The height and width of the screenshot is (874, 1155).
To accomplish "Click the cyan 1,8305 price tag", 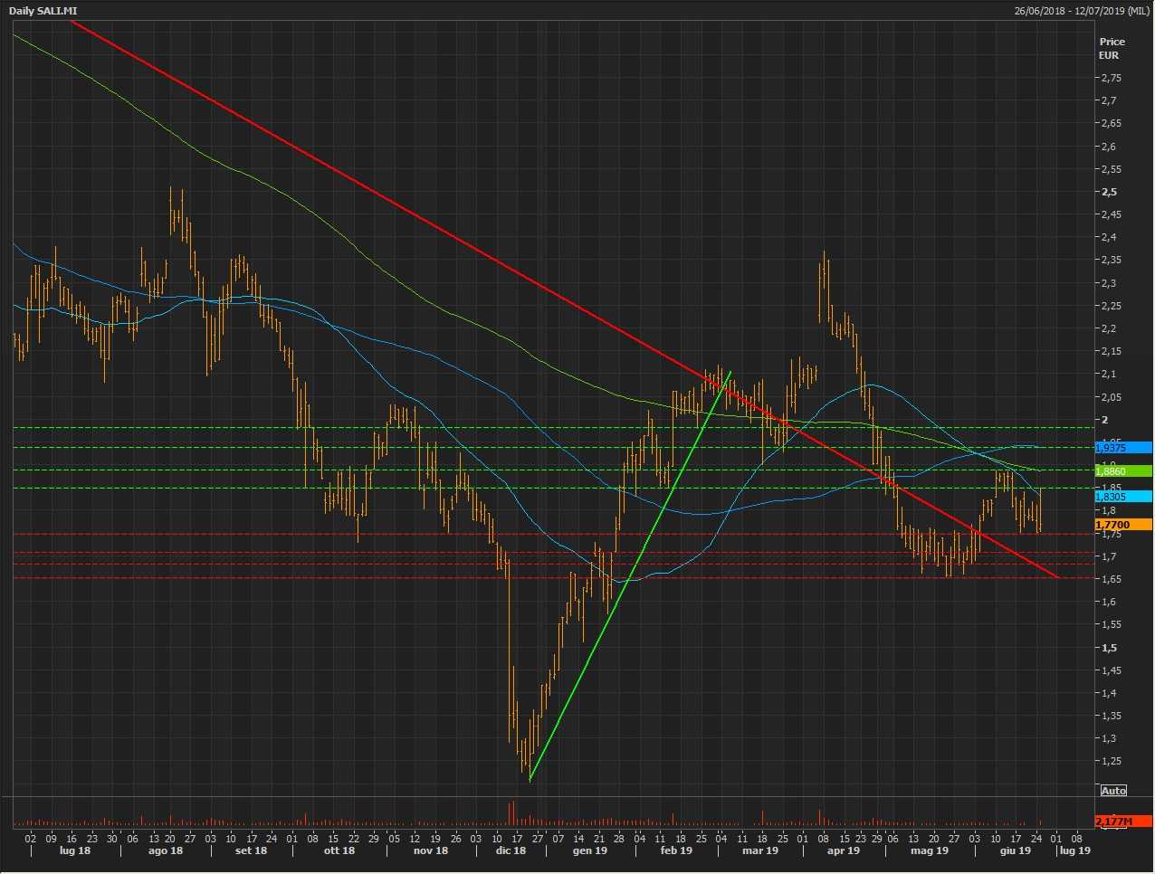I will coord(1122,497).
